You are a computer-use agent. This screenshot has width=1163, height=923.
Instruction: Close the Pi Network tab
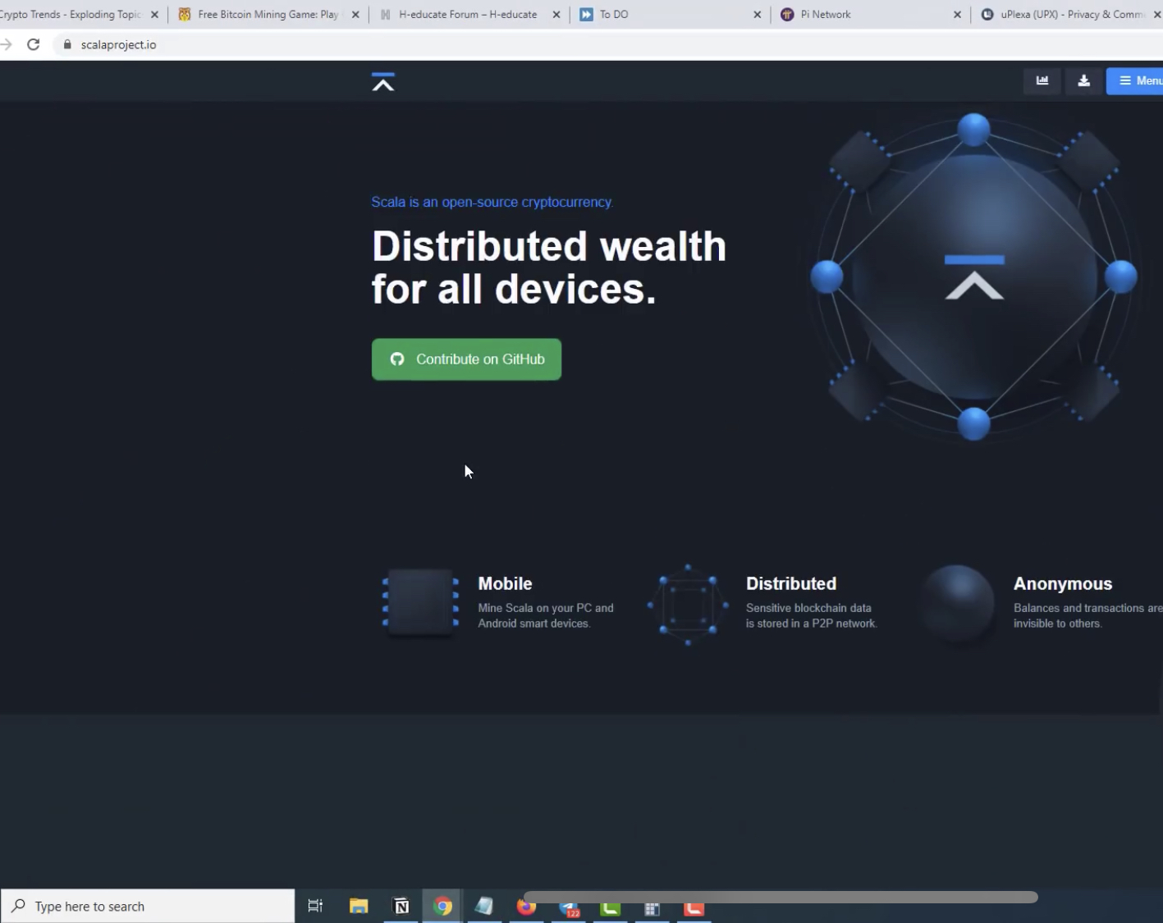pyautogui.click(x=957, y=15)
